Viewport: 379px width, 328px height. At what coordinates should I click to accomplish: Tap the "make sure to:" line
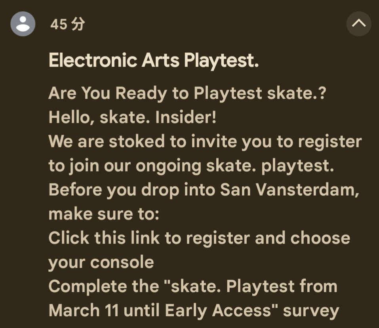[103, 214]
